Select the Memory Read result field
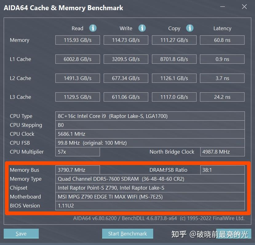 point(78,40)
